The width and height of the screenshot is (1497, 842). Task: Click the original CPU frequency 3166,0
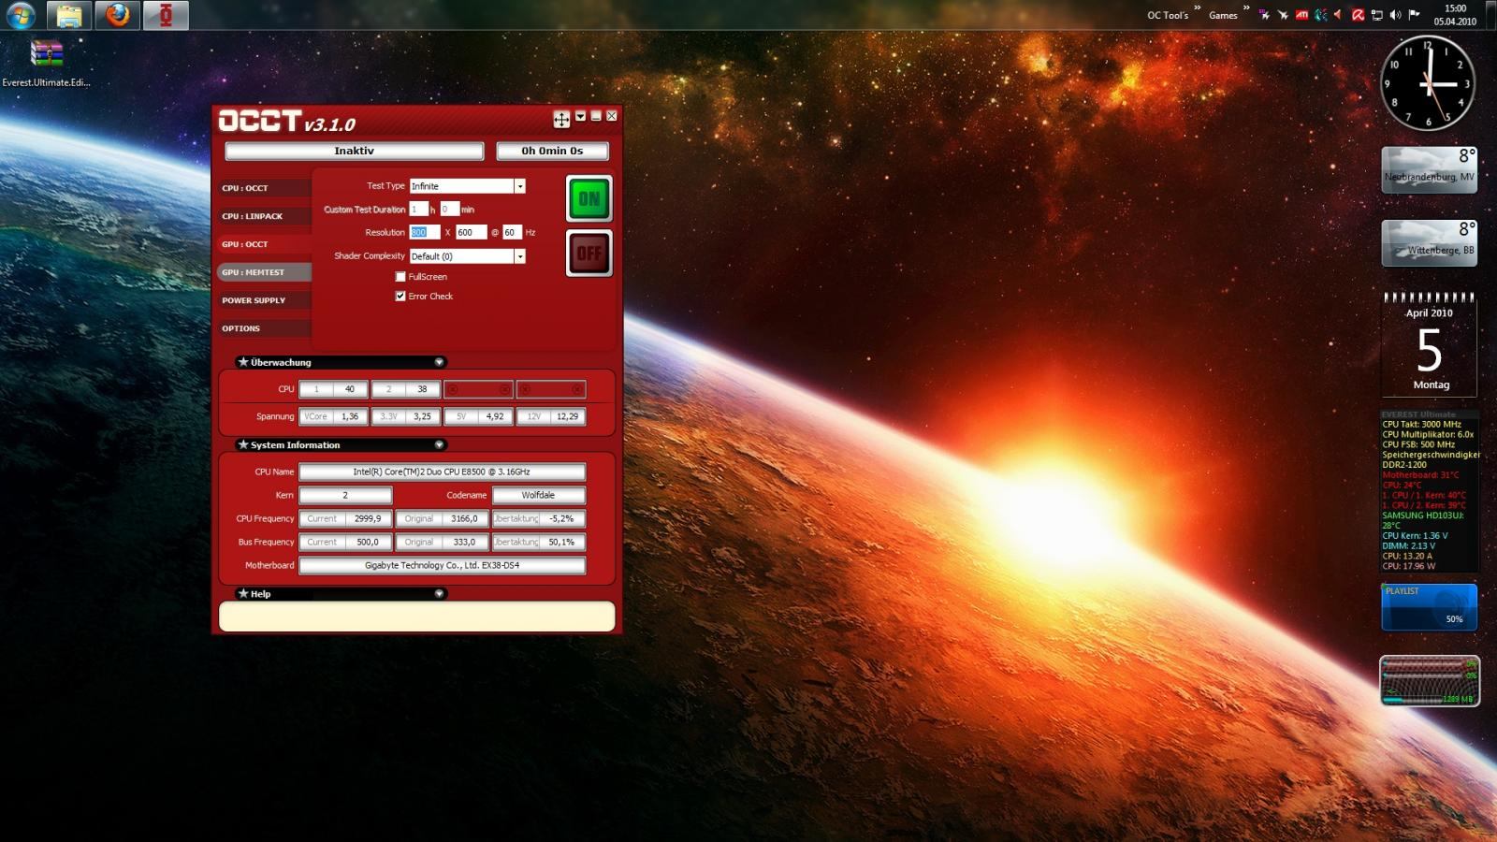coord(464,519)
